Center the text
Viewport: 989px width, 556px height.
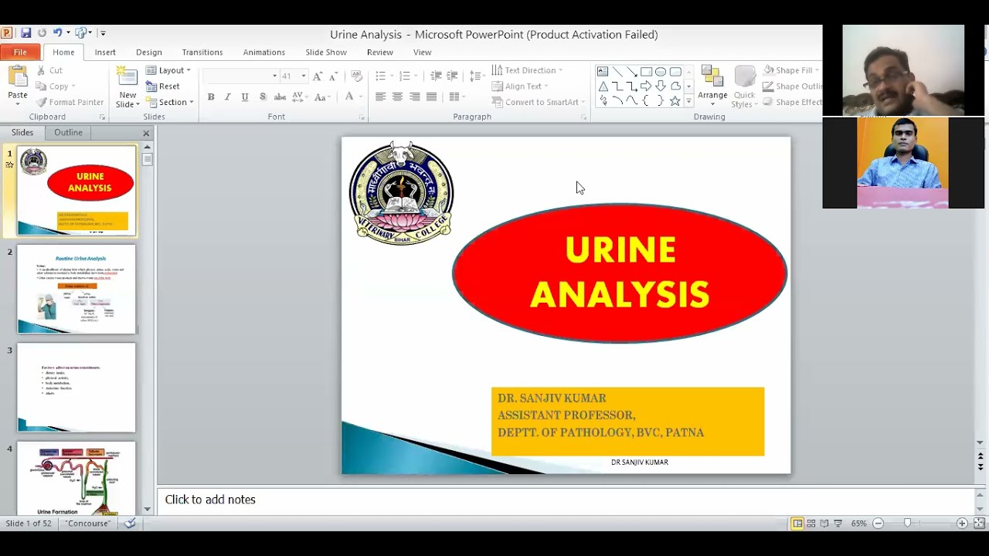click(x=397, y=97)
